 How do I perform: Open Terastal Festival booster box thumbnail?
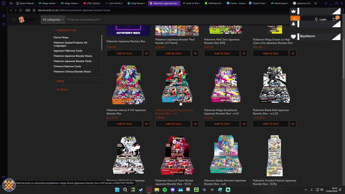(x=274, y=156)
